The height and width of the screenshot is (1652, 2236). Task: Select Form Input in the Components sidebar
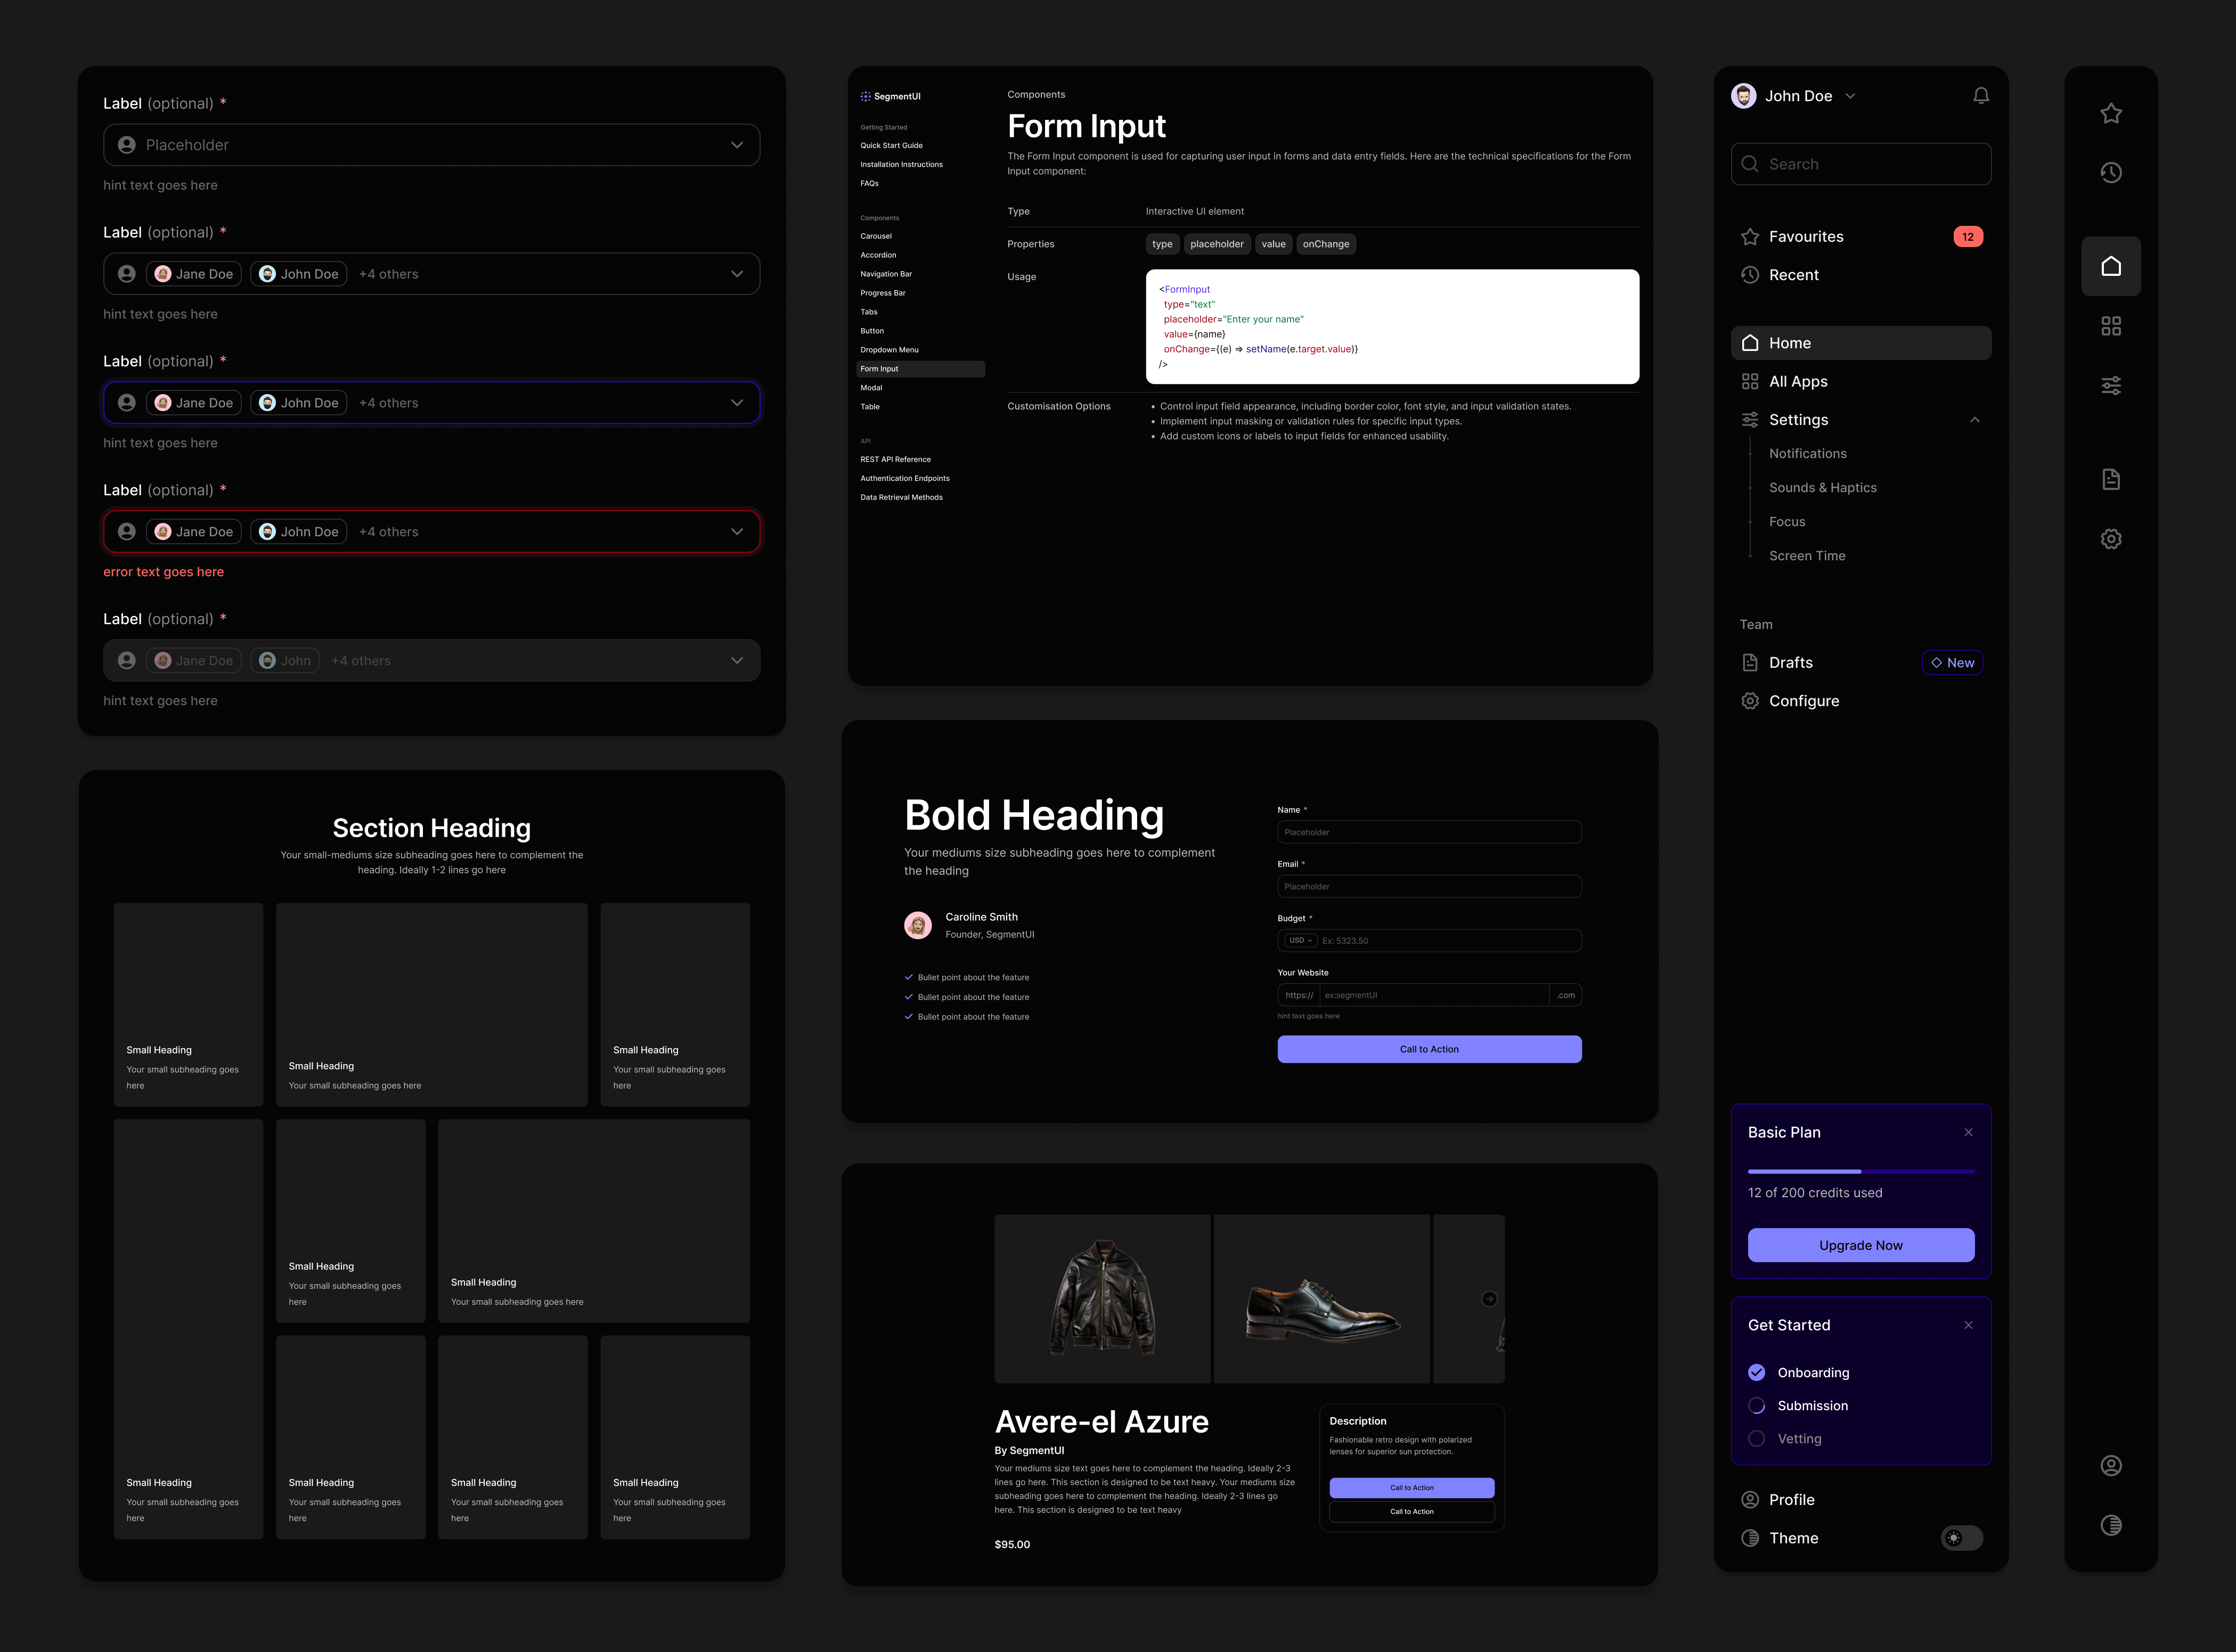pyautogui.click(x=880, y=368)
